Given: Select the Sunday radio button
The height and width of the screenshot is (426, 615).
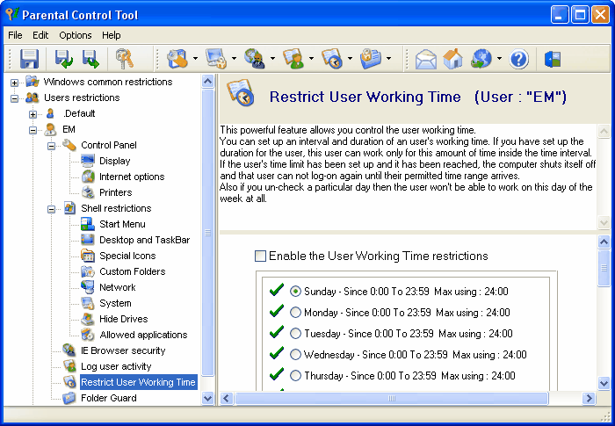Looking at the screenshot, I should [295, 291].
